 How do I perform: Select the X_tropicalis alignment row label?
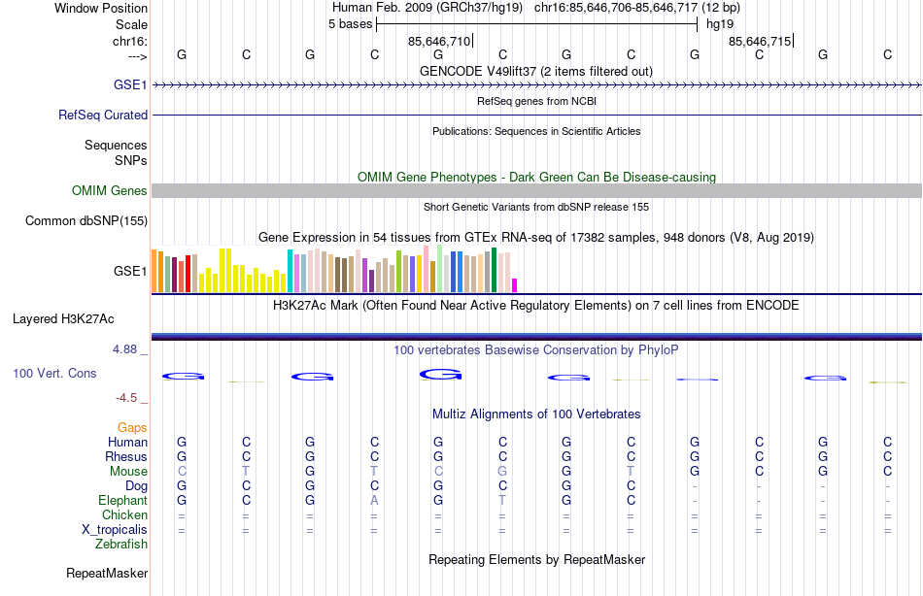coord(115,530)
